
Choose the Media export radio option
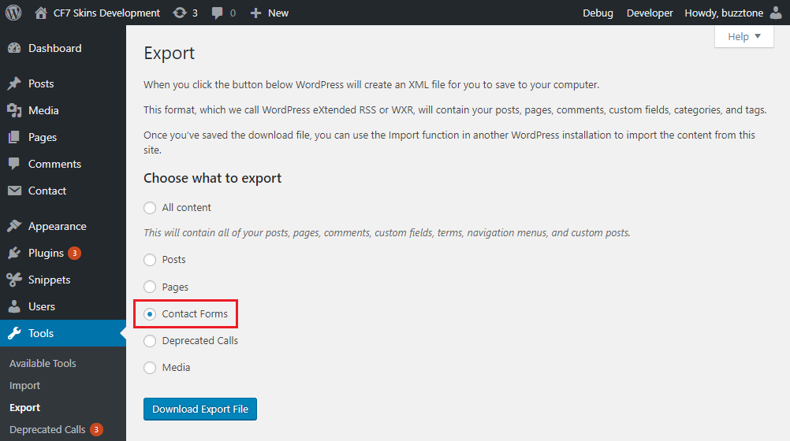click(x=150, y=368)
